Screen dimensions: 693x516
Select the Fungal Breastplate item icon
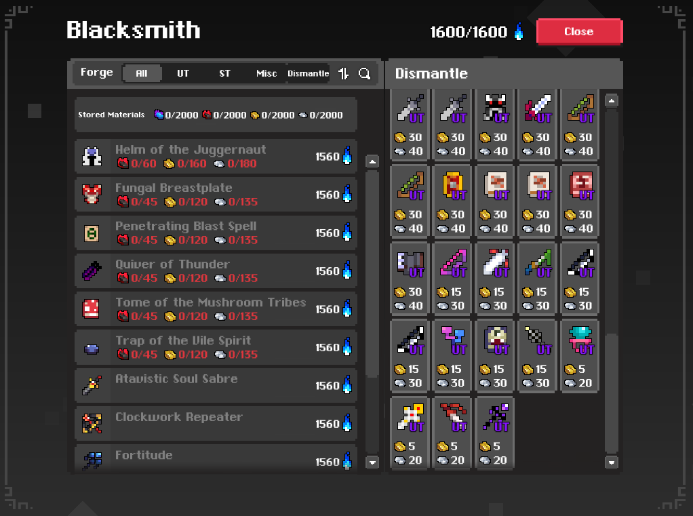[92, 195]
